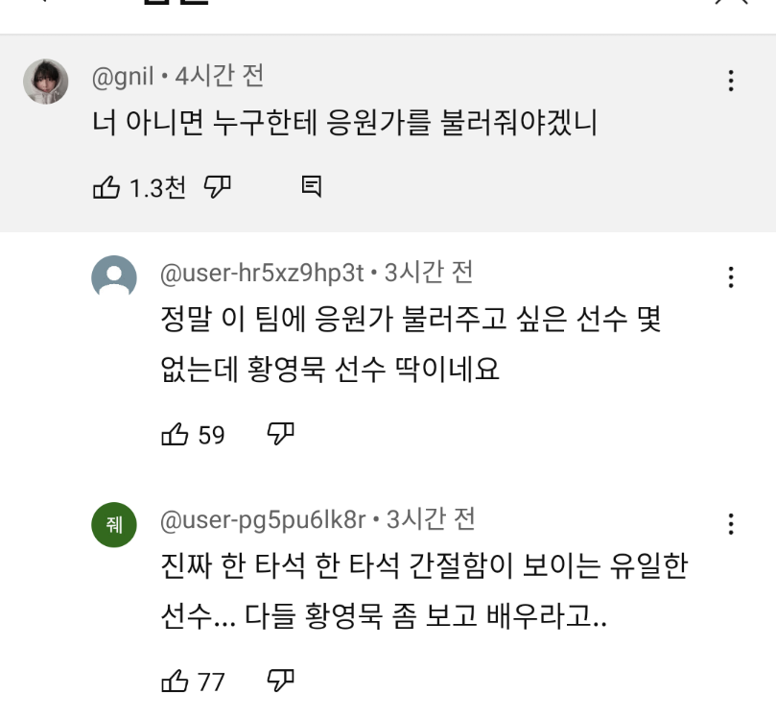Viewport: 776px width, 718px height.
Task: Open more options for @gnil comment
Action: pos(731,81)
